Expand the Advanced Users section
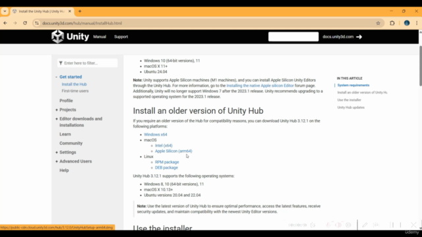The width and height of the screenshot is (422, 237). (x=57, y=161)
